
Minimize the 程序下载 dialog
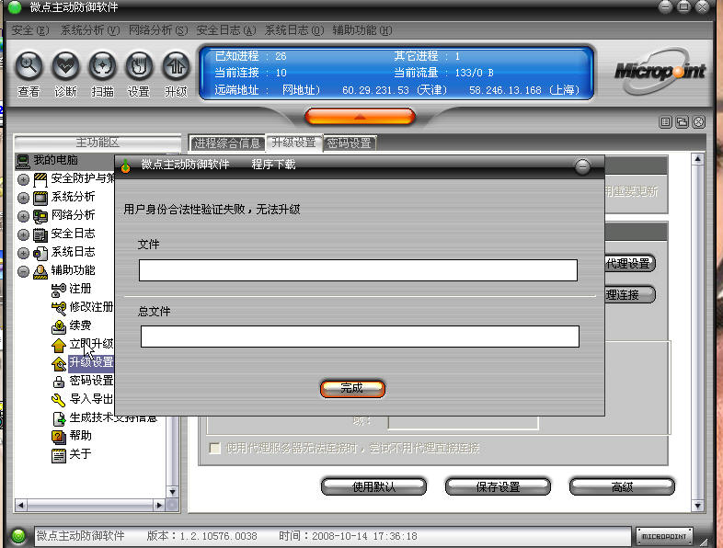pos(583,166)
